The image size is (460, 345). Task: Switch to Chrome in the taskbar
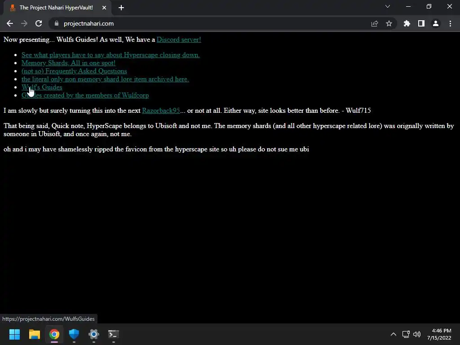[x=54, y=334]
